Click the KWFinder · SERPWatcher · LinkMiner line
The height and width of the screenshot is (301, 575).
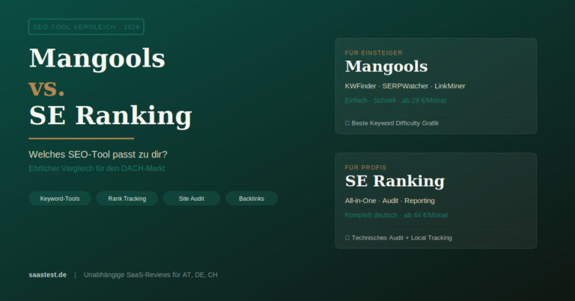405,86
